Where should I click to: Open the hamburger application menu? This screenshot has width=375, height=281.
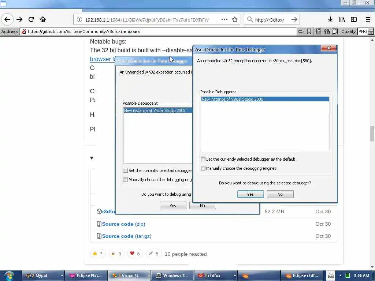[368, 20]
